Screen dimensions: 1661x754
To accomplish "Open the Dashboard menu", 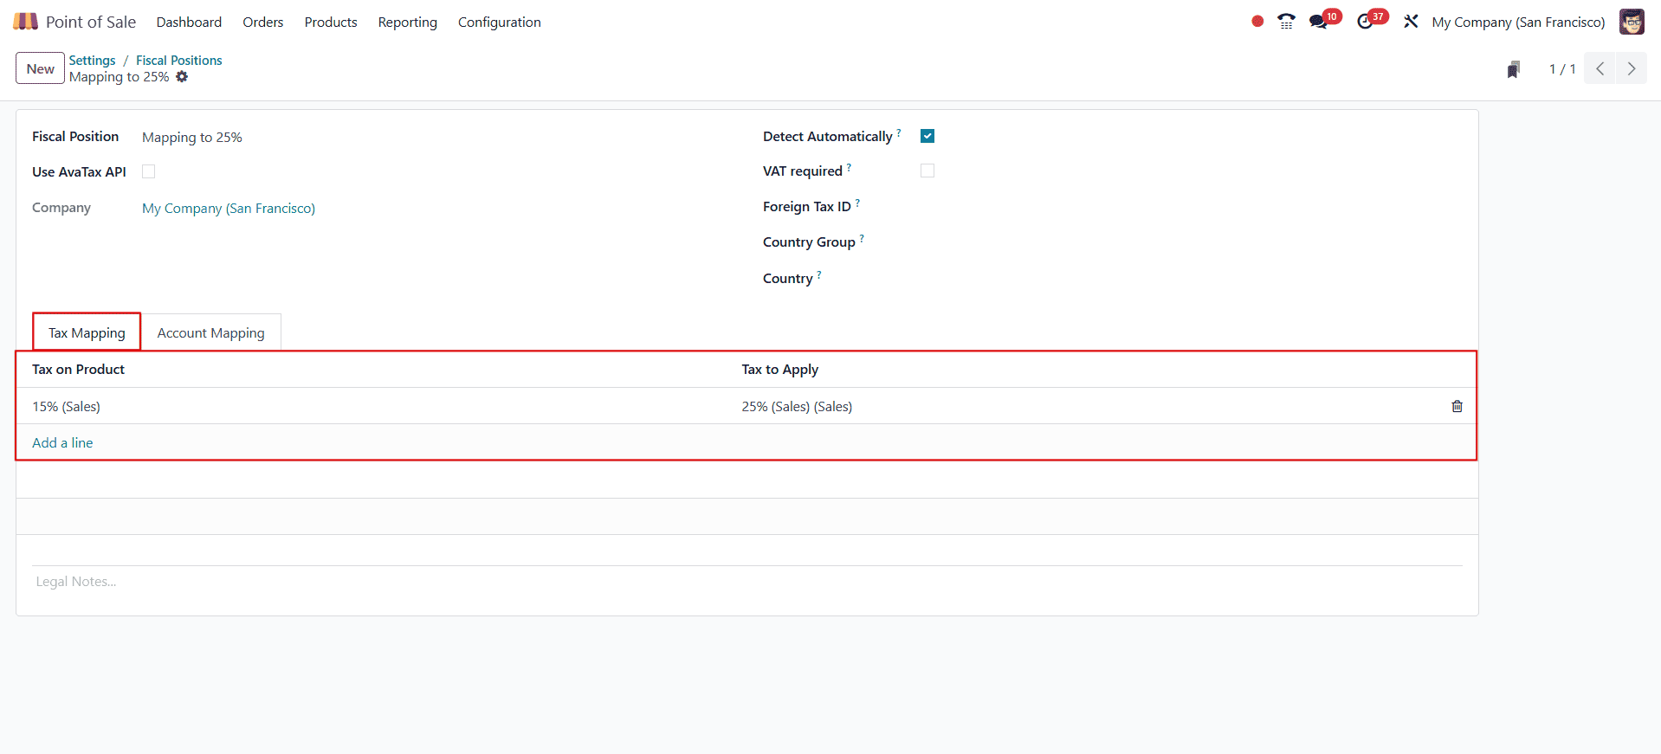I will pyautogui.click(x=189, y=22).
